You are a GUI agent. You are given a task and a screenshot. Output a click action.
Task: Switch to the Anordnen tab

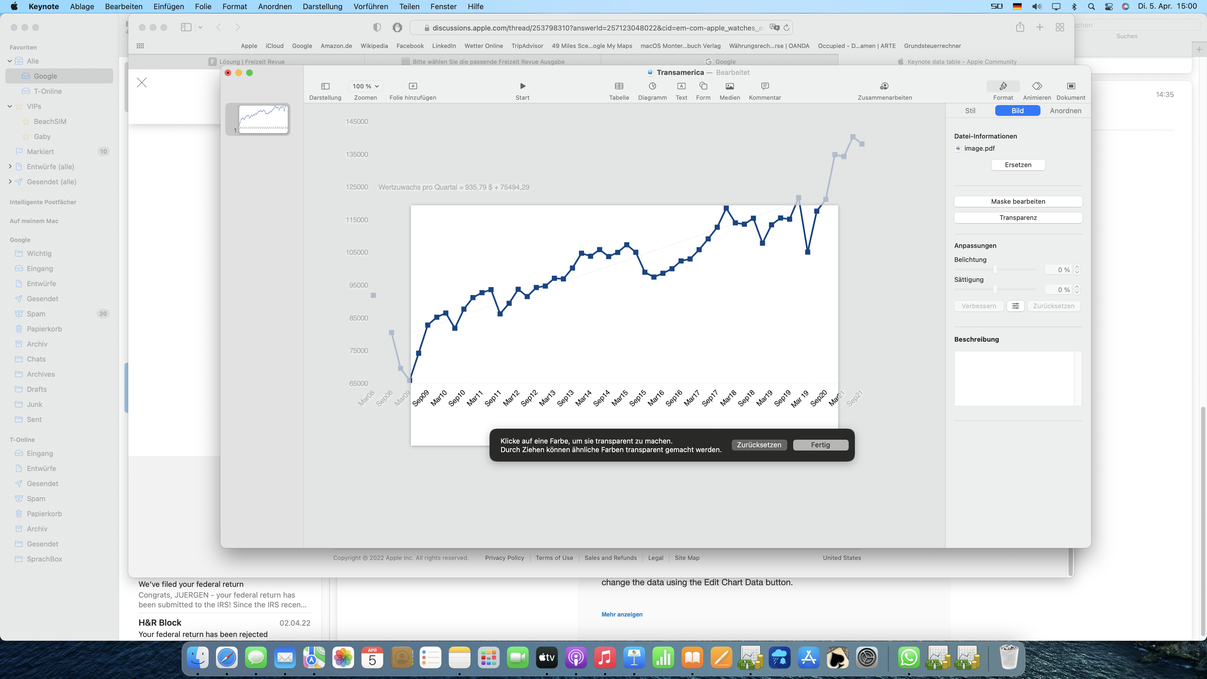click(1066, 110)
